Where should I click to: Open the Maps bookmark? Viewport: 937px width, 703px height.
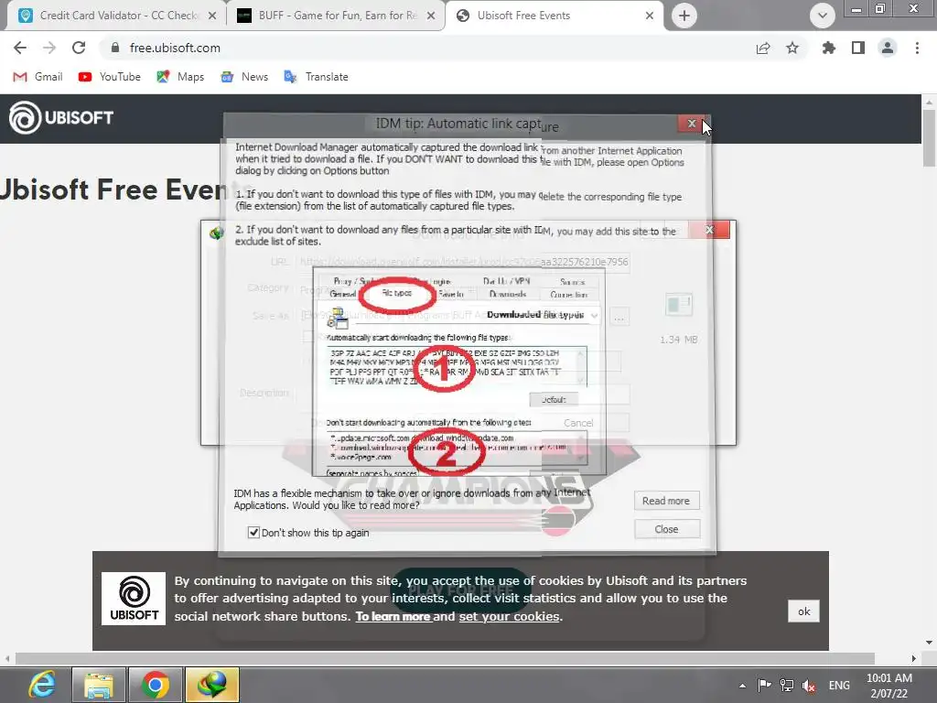(180, 77)
